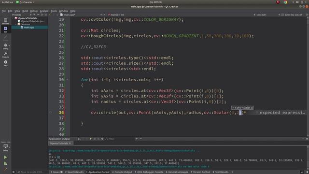Open Help mode in sidebar
Image resolution: width=309 pixels, height=174 pixels.
[5, 63]
